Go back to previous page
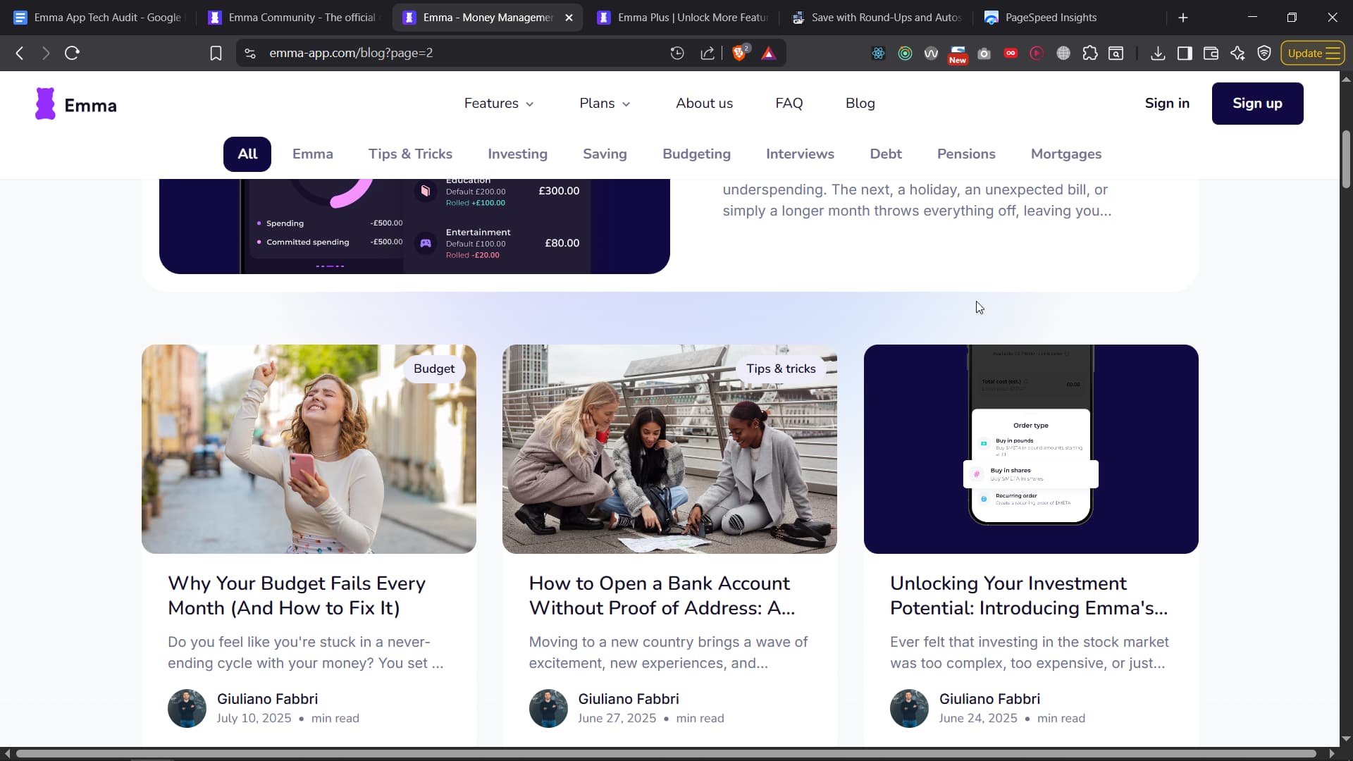Image resolution: width=1353 pixels, height=761 pixels. tap(20, 53)
